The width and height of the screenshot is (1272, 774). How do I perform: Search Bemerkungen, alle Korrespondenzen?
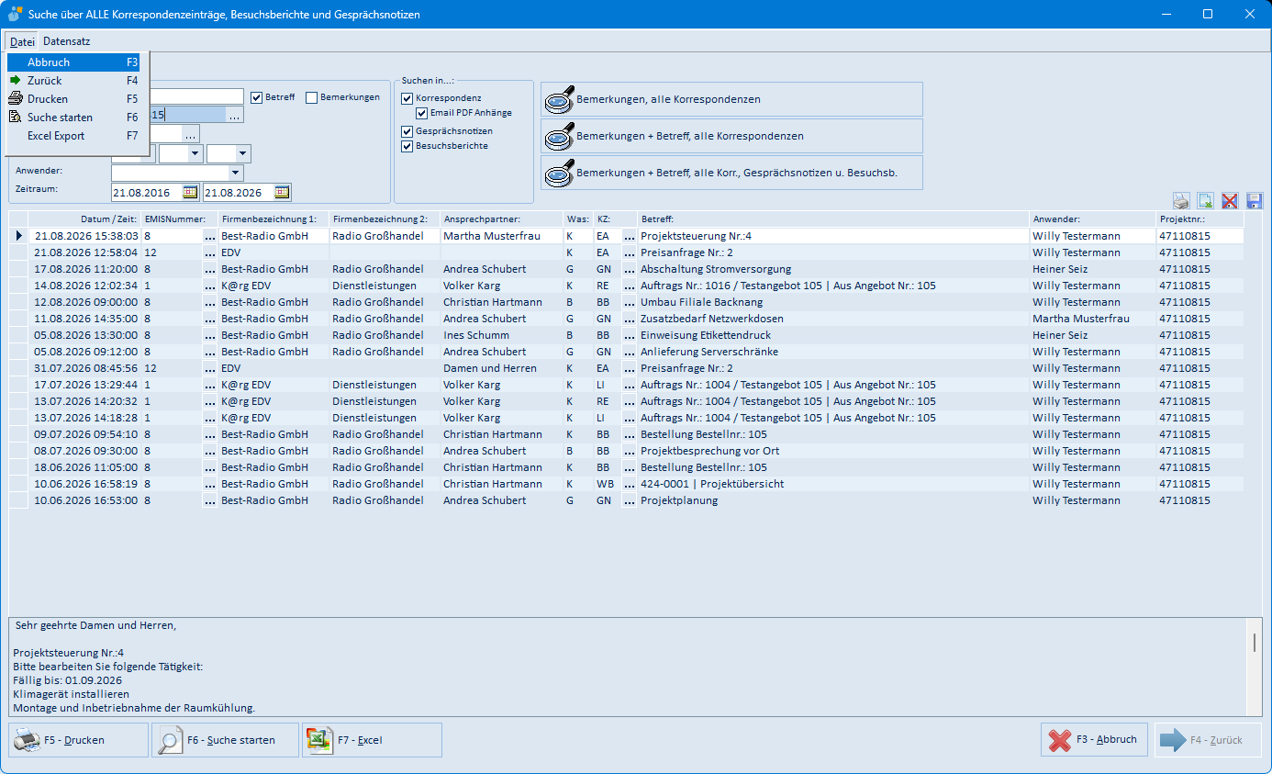click(x=731, y=99)
